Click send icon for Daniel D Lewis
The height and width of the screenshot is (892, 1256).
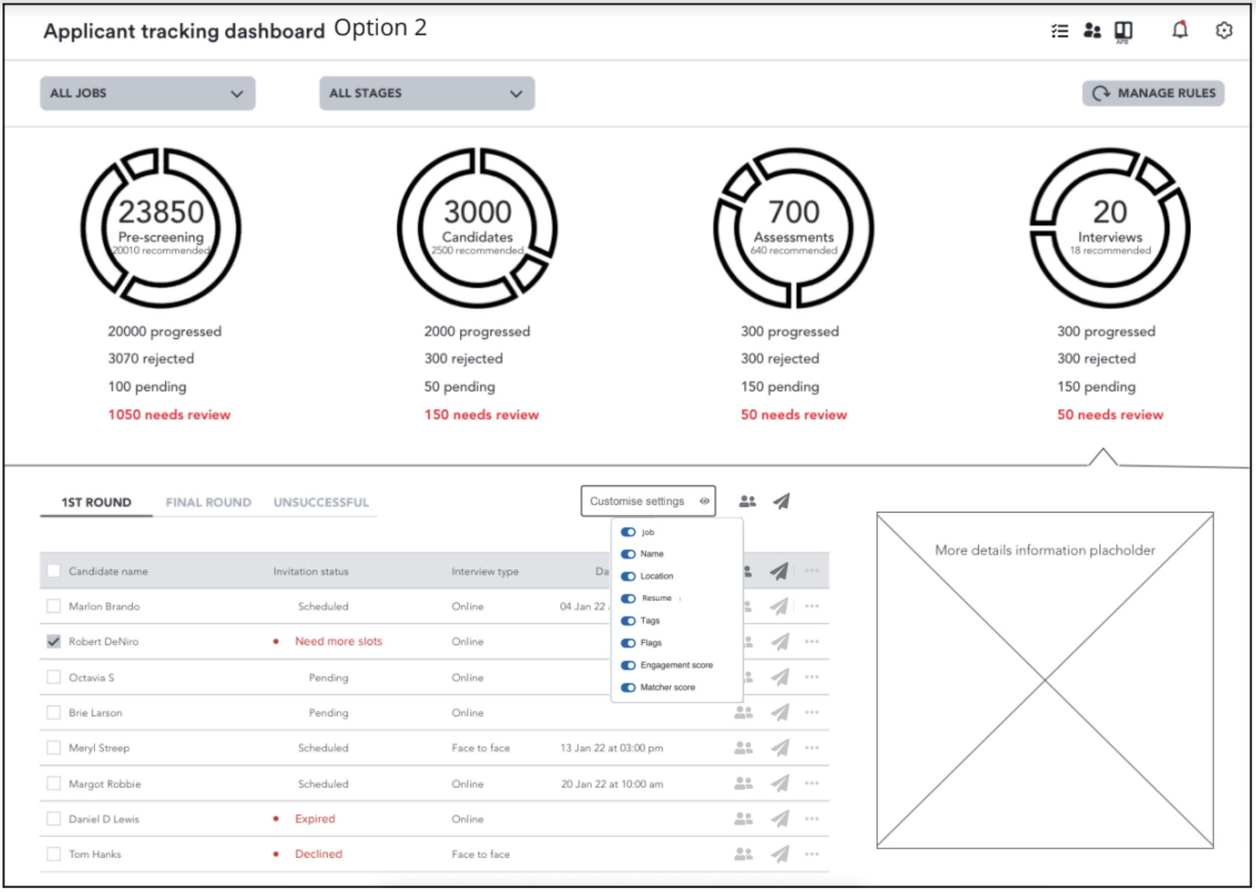(779, 819)
